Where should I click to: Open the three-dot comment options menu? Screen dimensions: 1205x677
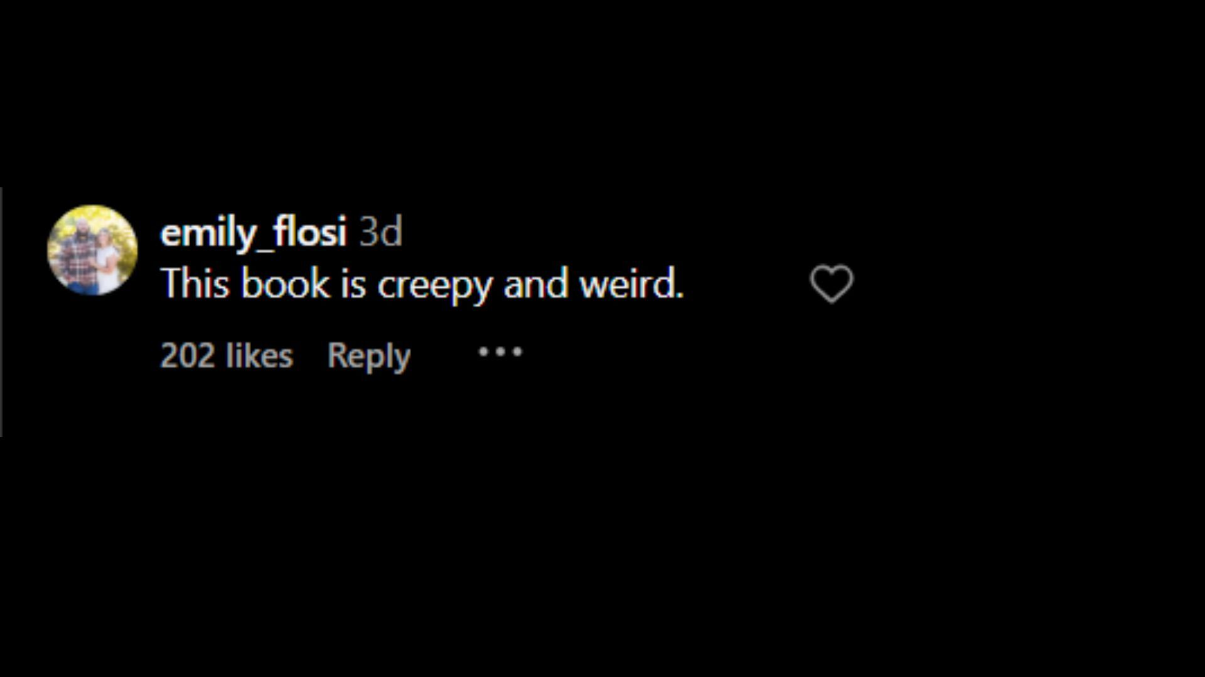tap(500, 352)
